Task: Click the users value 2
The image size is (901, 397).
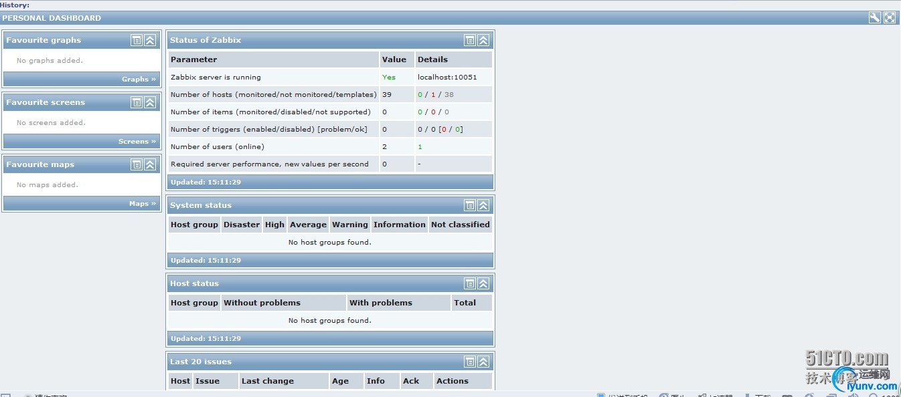Action: tap(384, 146)
